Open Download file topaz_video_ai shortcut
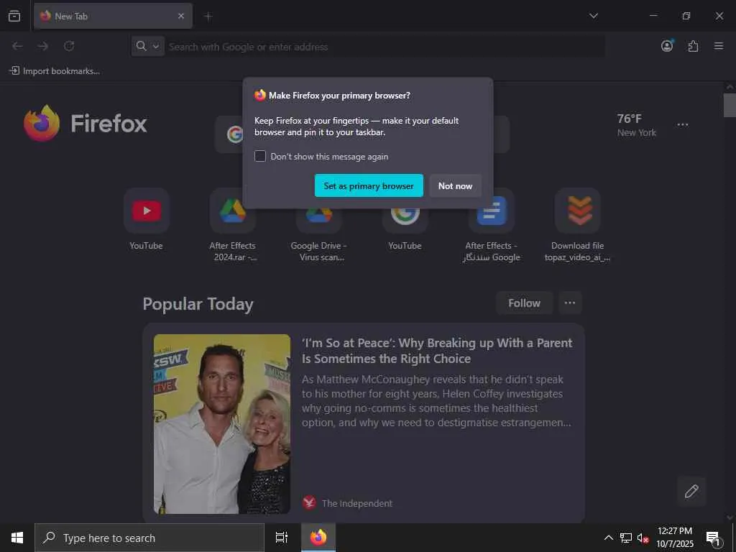The width and height of the screenshot is (736, 552). [x=578, y=225]
